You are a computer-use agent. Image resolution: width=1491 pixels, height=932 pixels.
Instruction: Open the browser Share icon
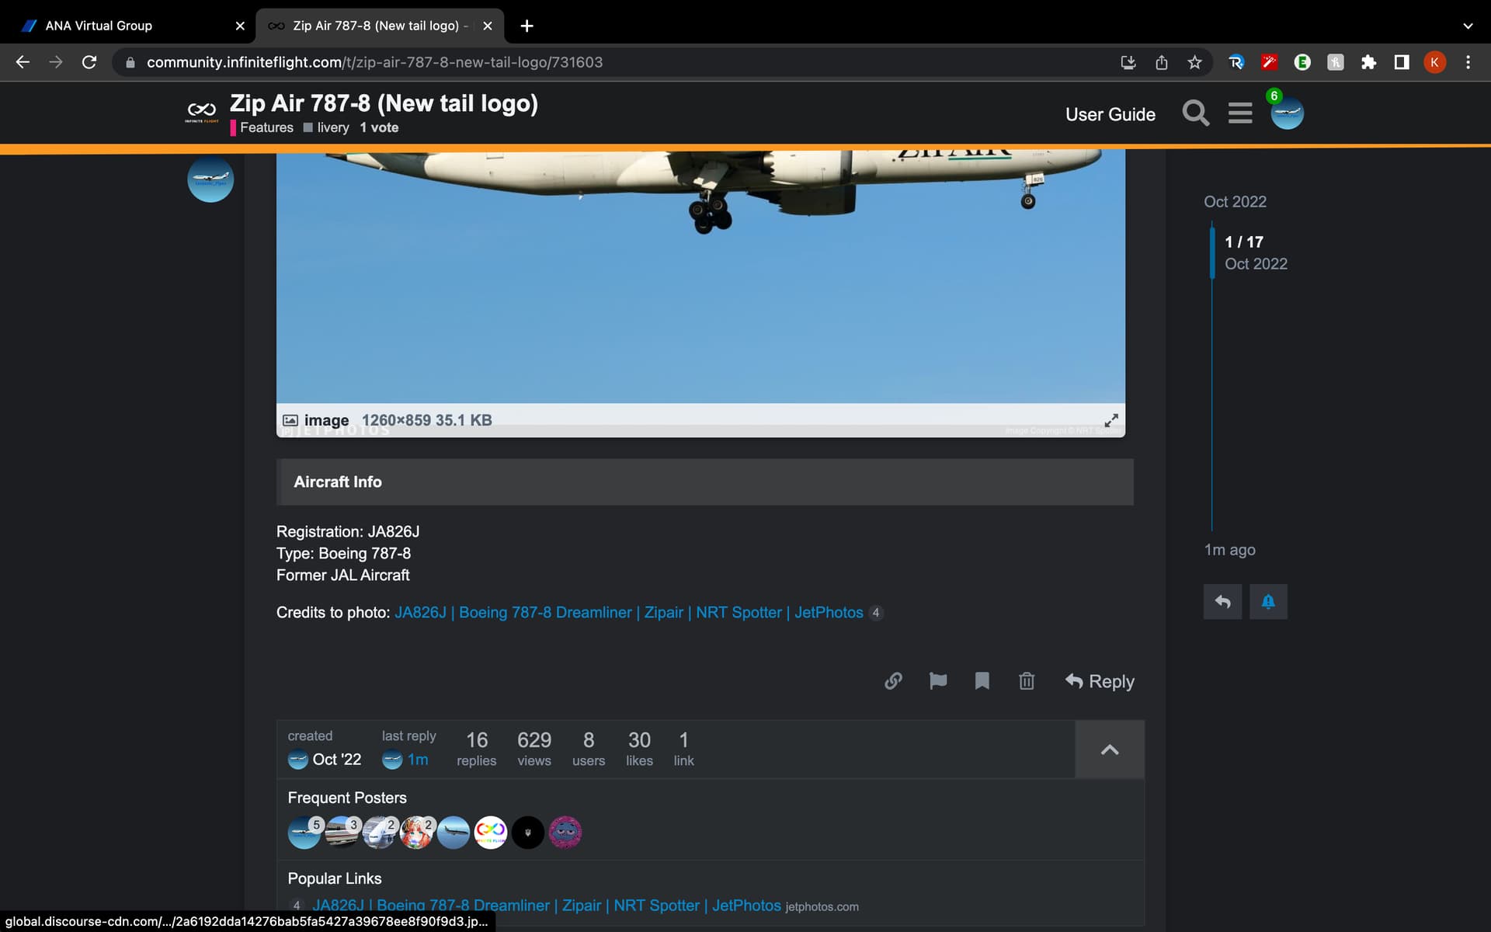pos(1161,62)
